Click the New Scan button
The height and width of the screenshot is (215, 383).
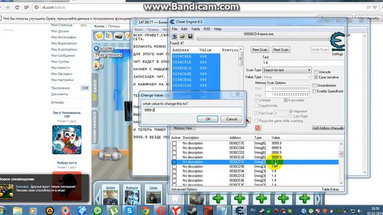(x=260, y=50)
